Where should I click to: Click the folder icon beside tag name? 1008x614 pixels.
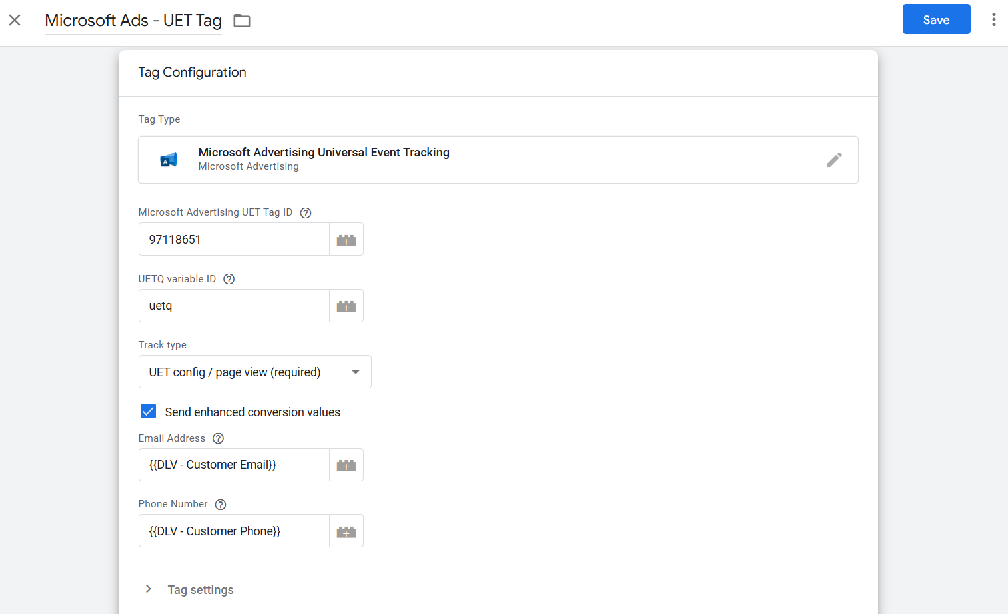coord(242,21)
